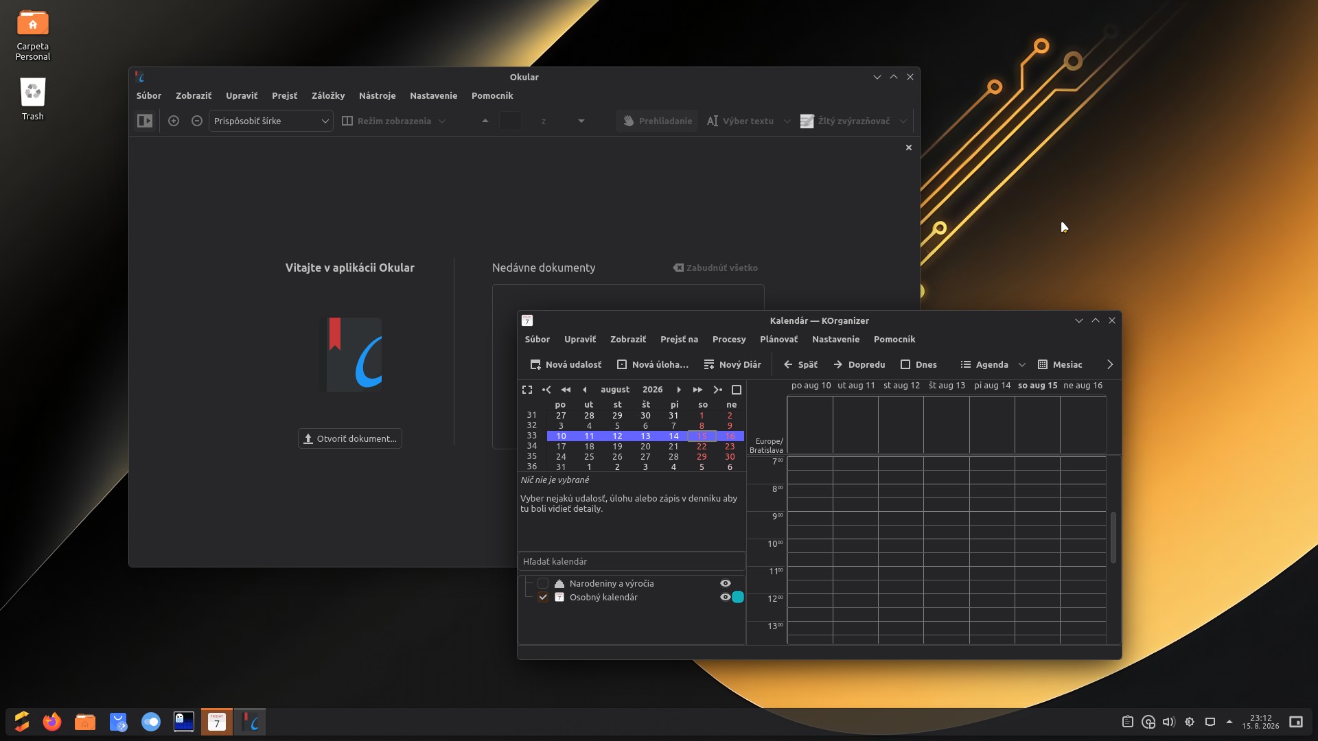Open the Okular Nástroje menu
Viewport: 1318px width, 741px height.
tap(378, 96)
